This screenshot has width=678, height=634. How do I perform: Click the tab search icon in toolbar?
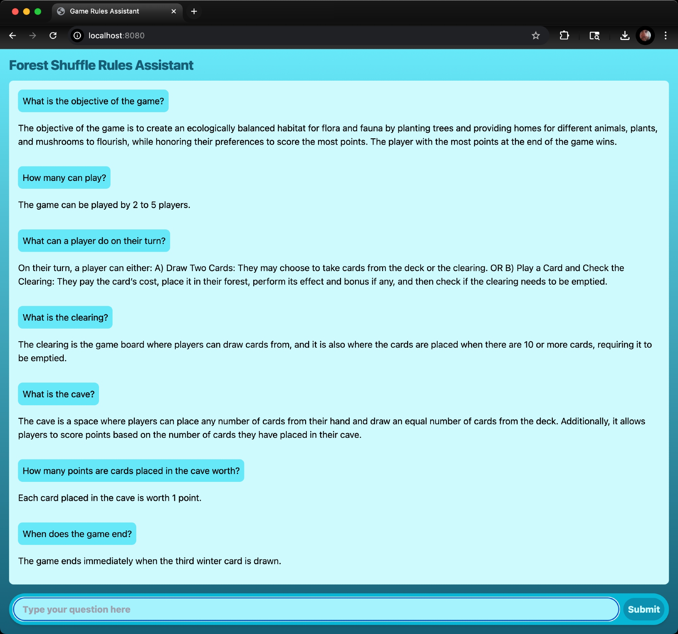click(x=595, y=36)
